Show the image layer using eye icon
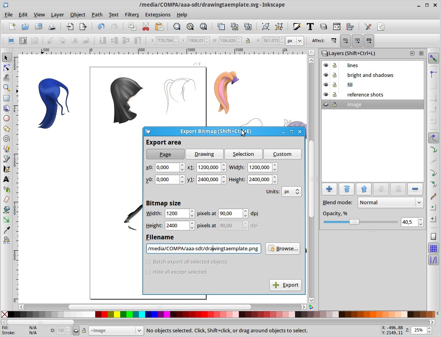This screenshot has width=441, height=337. click(326, 104)
